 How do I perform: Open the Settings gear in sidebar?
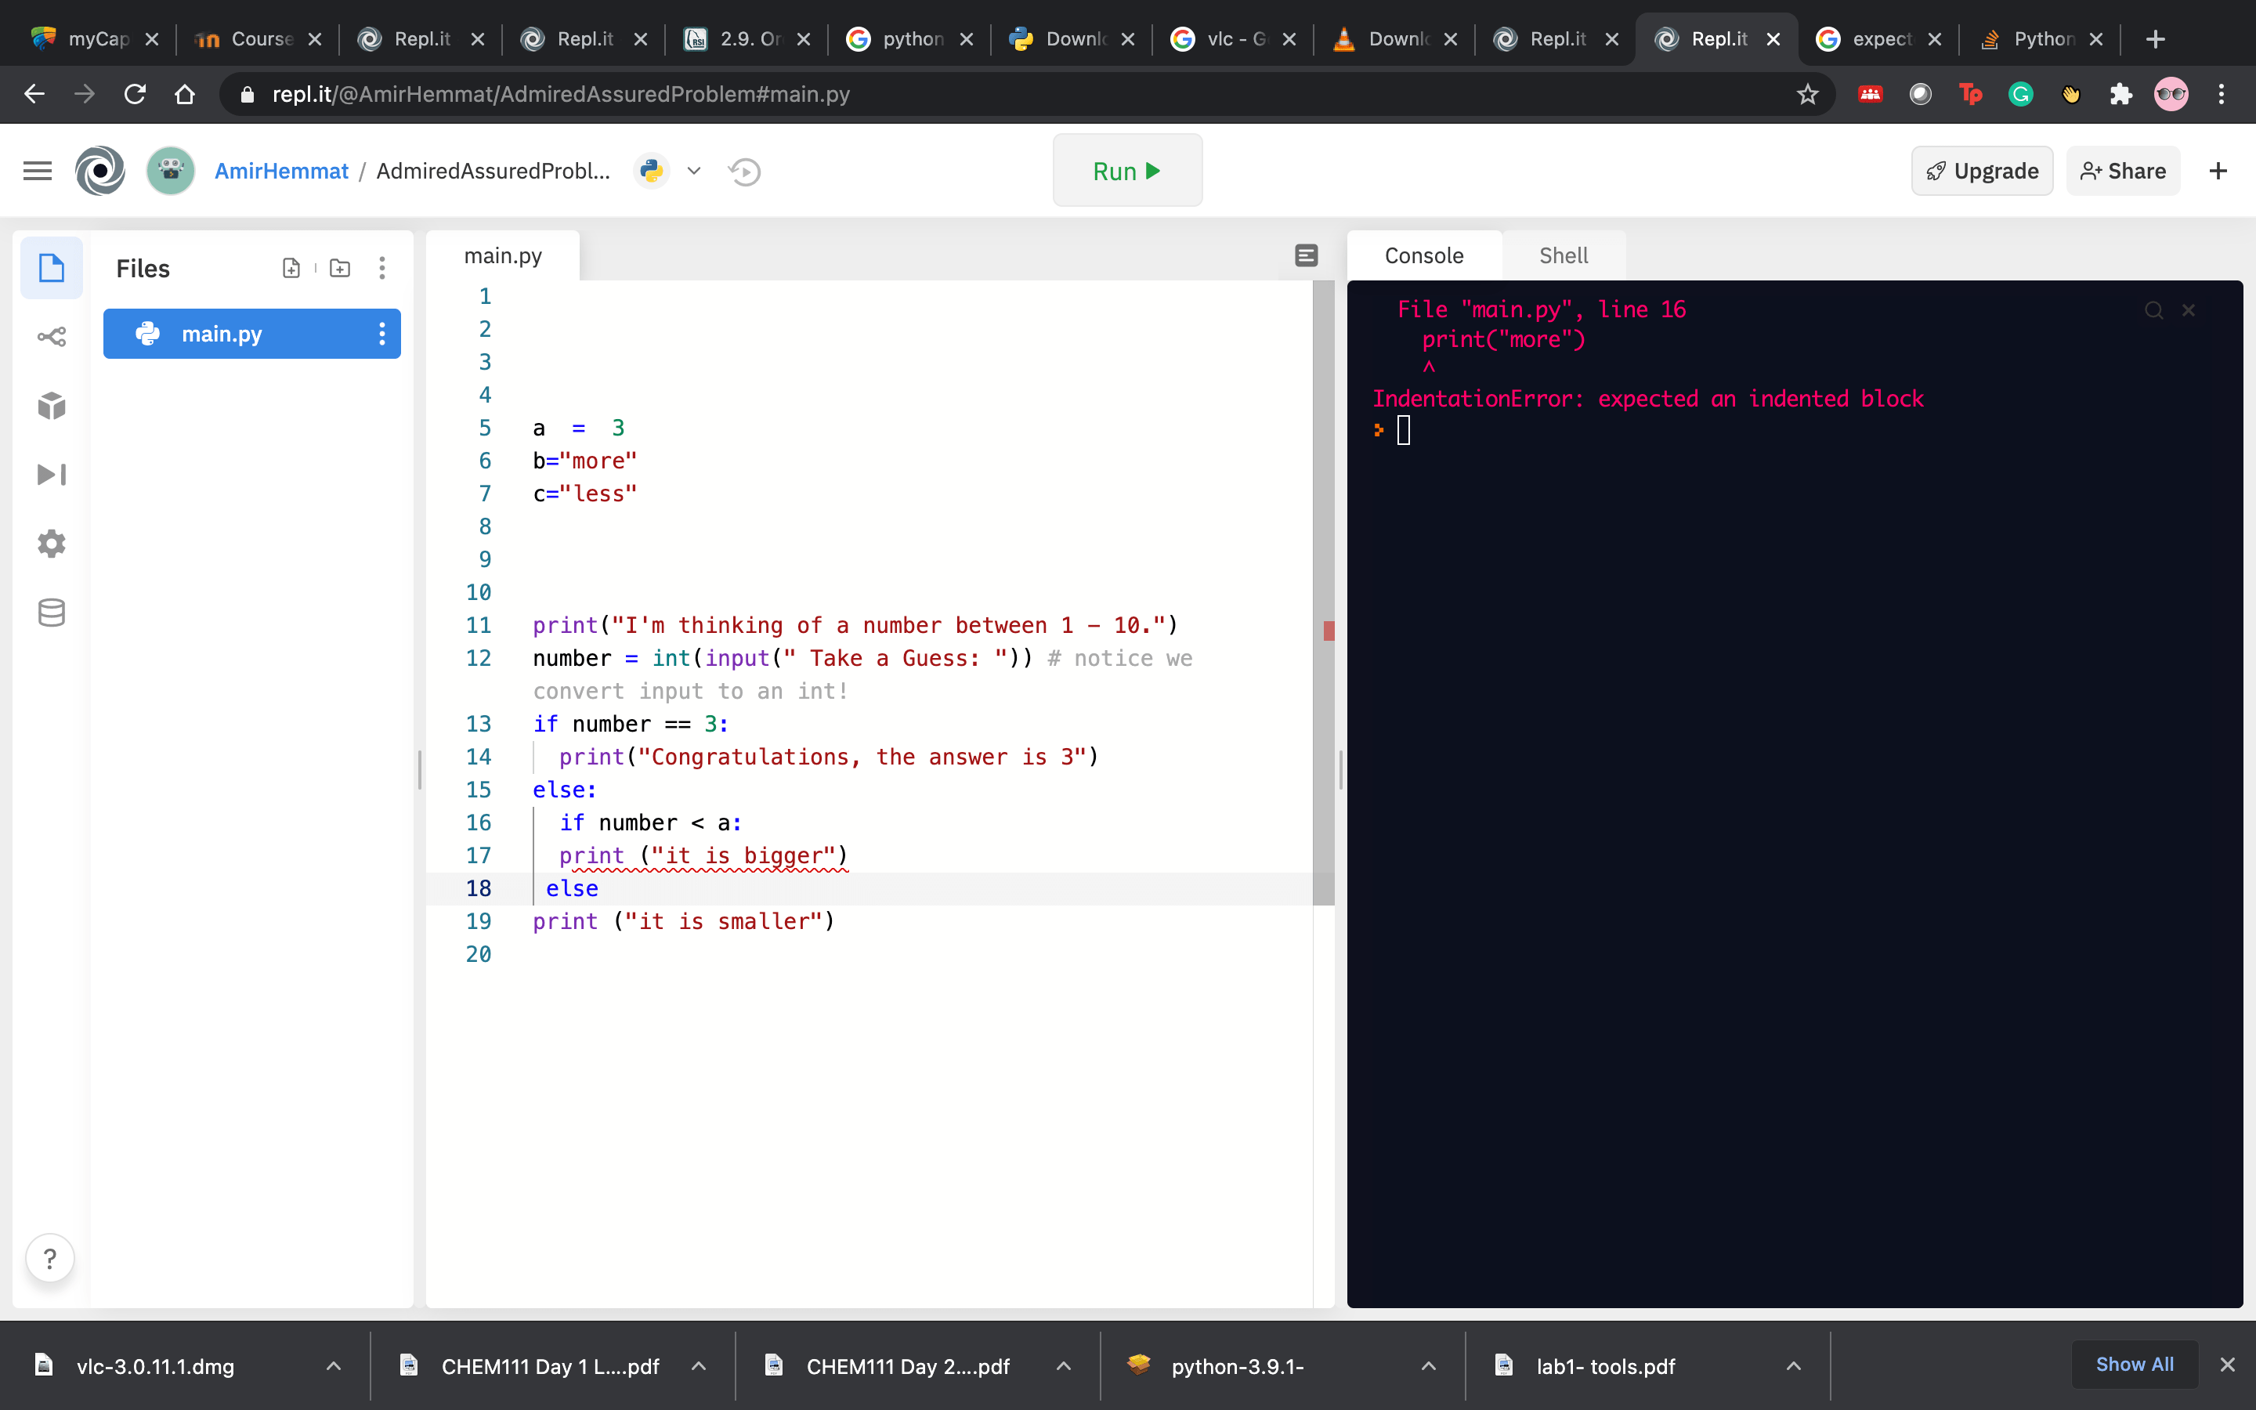[51, 544]
